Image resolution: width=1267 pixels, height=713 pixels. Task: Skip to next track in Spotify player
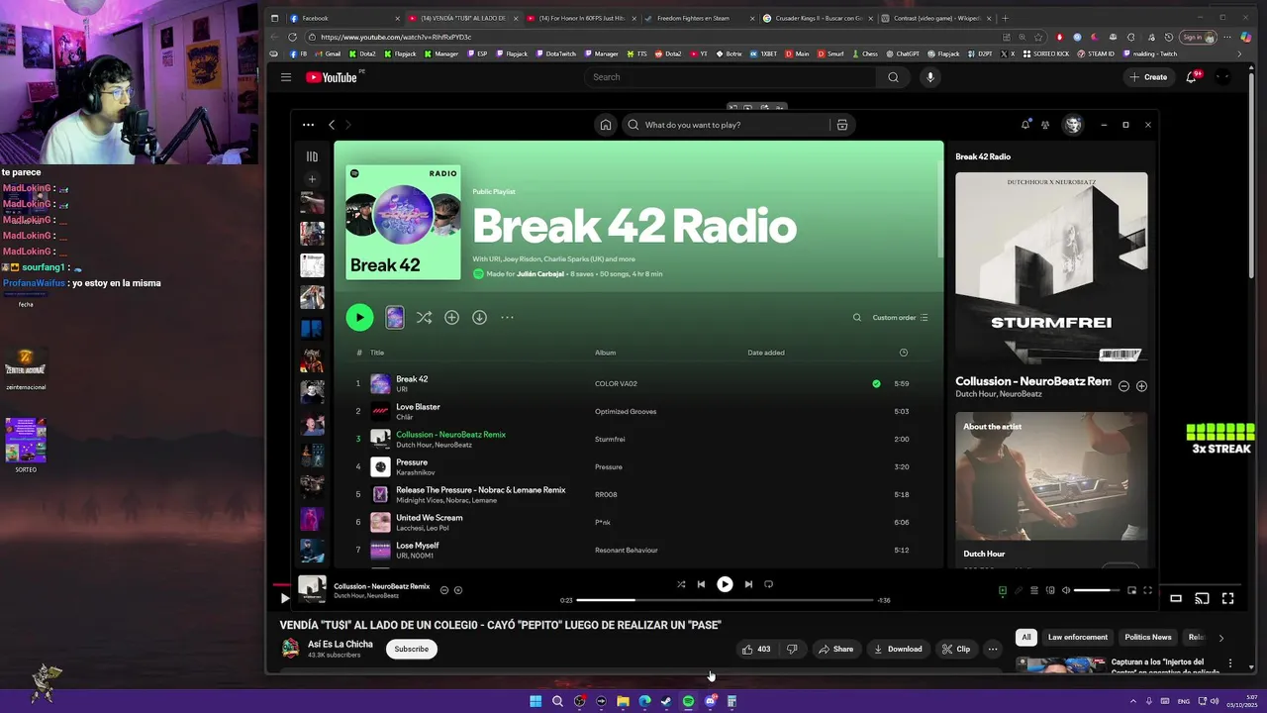pyautogui.click(x=748, y=584)
